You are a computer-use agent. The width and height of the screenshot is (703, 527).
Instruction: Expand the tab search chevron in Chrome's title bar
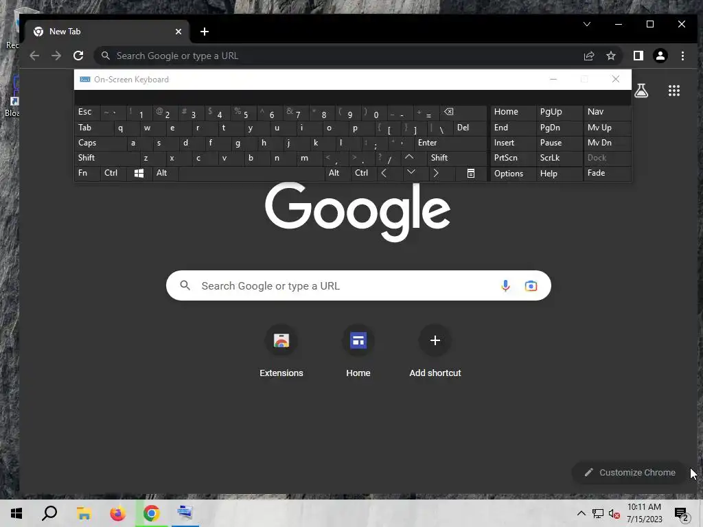pos(587,24)
